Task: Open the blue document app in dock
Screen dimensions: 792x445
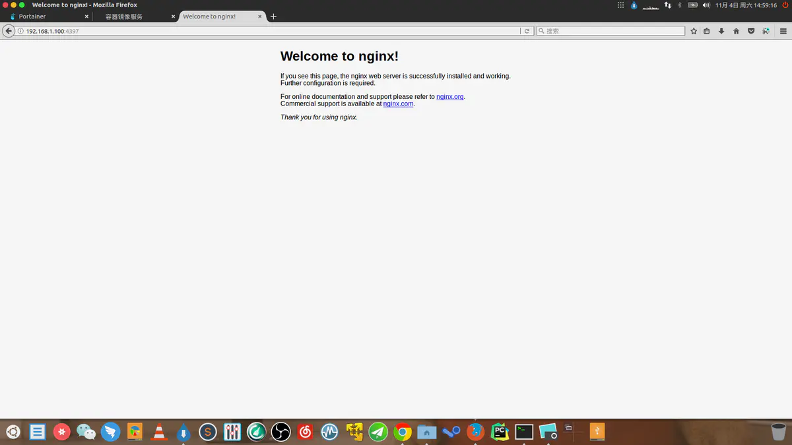Action: point(38,432)
